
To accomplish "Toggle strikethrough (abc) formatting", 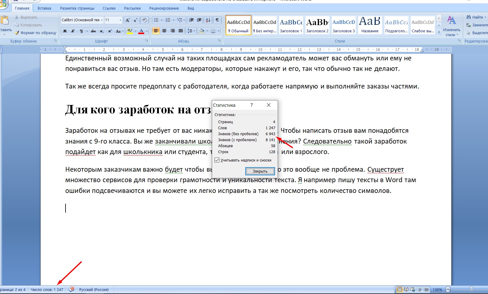I will [93, 31].
